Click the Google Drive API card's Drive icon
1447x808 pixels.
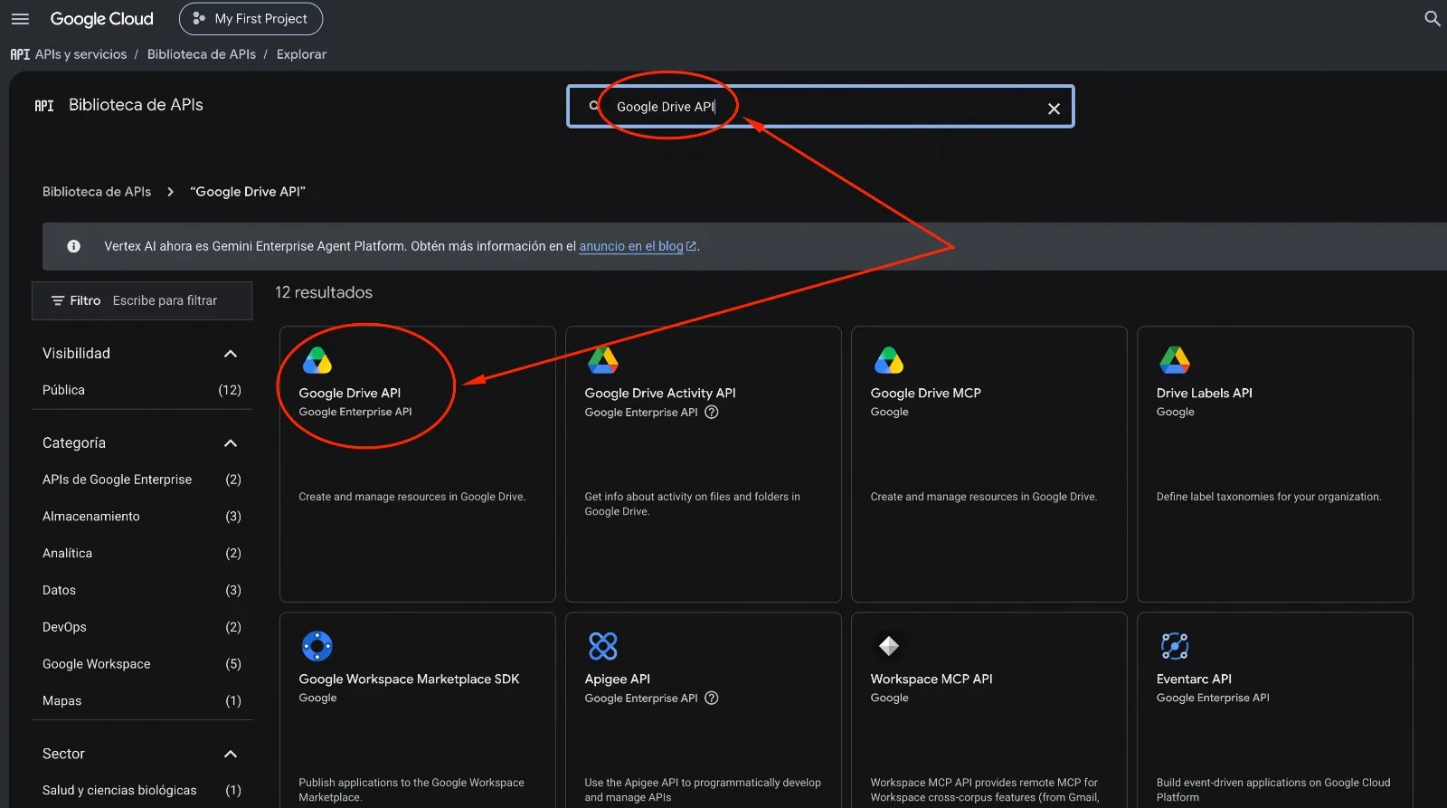tap(317, 360)
